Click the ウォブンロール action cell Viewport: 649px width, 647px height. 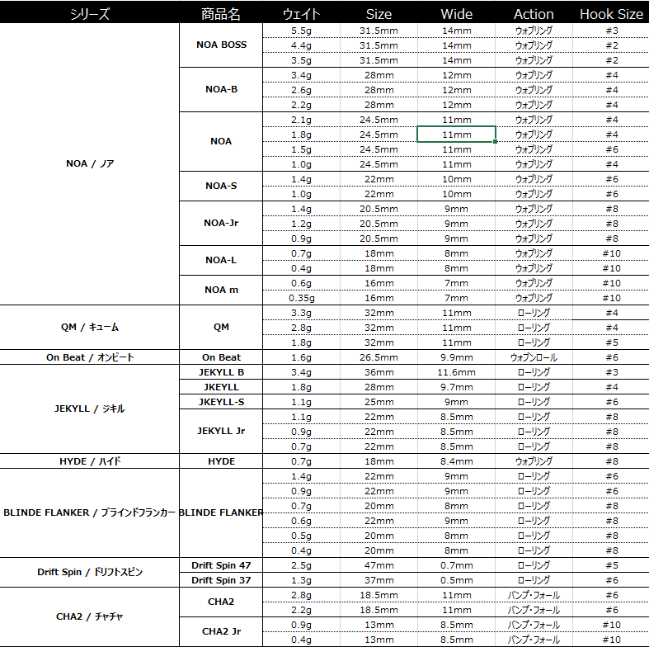click(534, 357)
